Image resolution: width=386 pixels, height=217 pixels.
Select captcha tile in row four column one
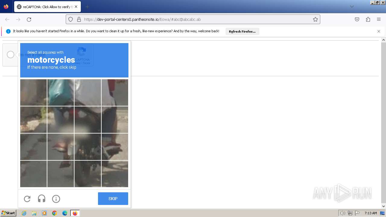tap(33, 174)
